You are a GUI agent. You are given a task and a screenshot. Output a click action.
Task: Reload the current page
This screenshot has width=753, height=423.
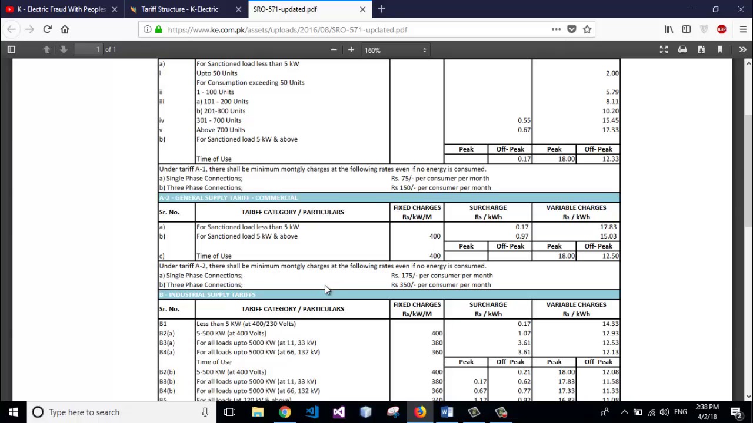click(x=47, y=29)
